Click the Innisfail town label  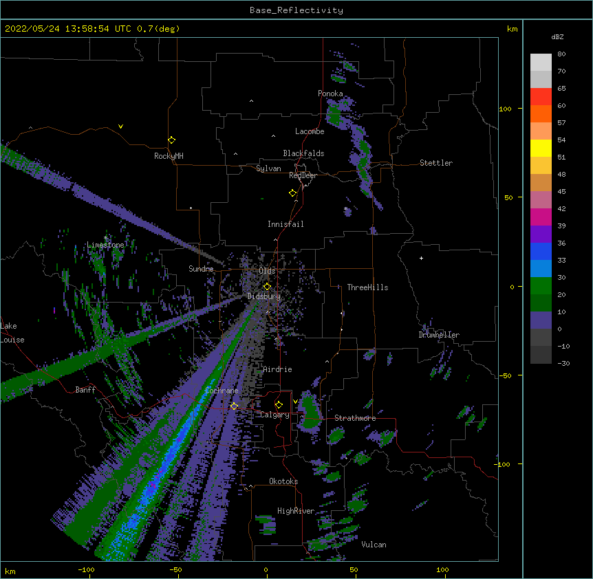(285, 224)
